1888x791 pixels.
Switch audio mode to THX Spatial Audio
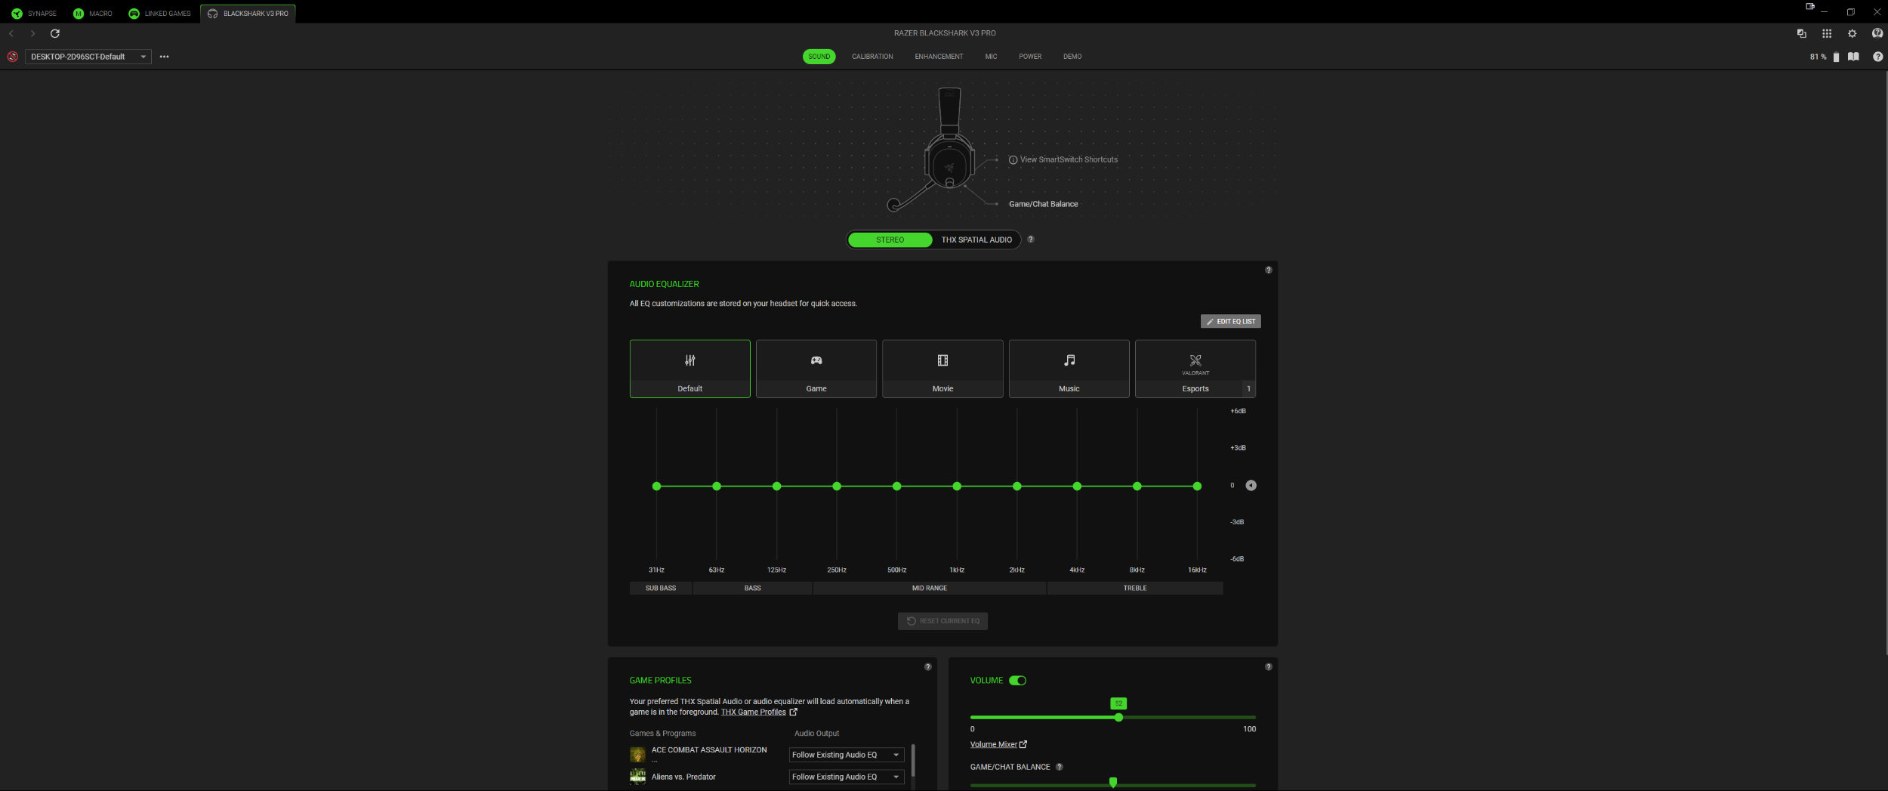(x=976, y=239)
